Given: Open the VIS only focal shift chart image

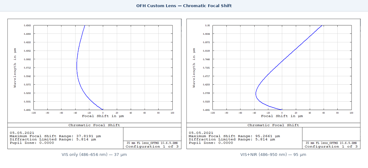Looking at the screenshot, I should 94,84.
